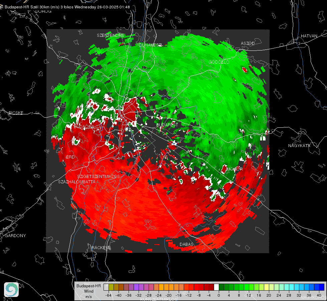Click the -8 legend value
The height and width of the screenshot is (301, 327).
pos(199,295)
